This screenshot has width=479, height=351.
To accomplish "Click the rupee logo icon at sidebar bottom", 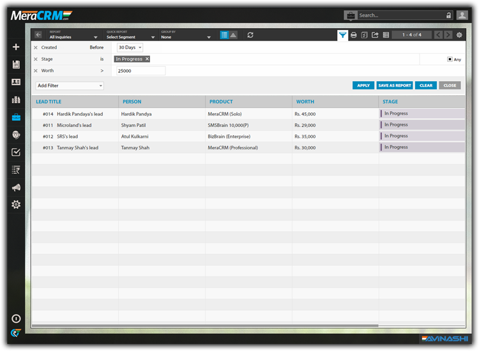I will pos(16,332).
